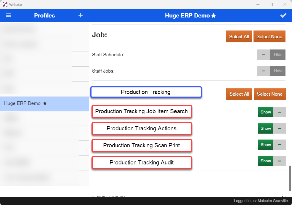The width and height of the screenshot is (292, 205).
Task: Click Select None for Production Tracking
Action: point(269,94)
